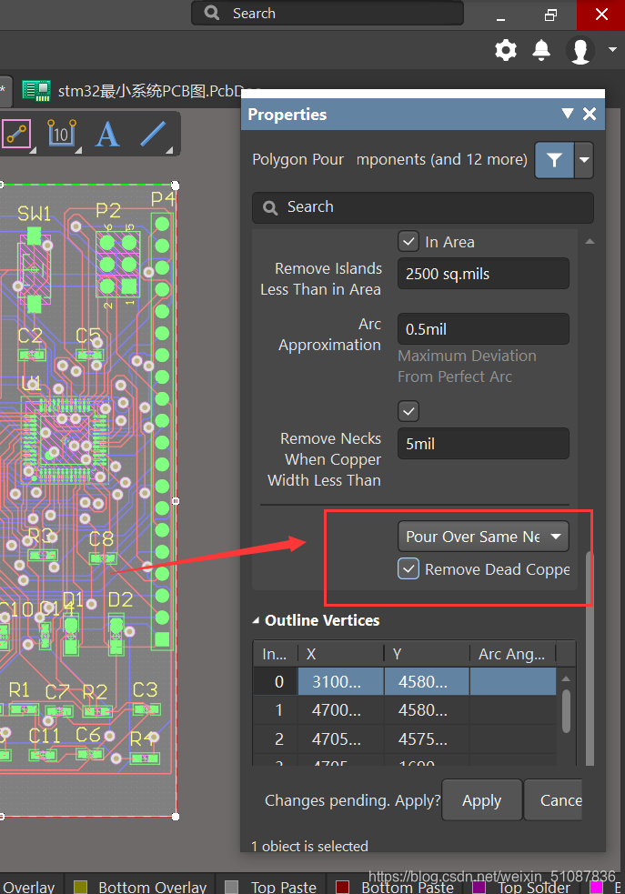Image resolution: width=625 pixels, height=894 pixels.
Task: Toggle the Remove Necks checkbox
Action: click(409, 411)
